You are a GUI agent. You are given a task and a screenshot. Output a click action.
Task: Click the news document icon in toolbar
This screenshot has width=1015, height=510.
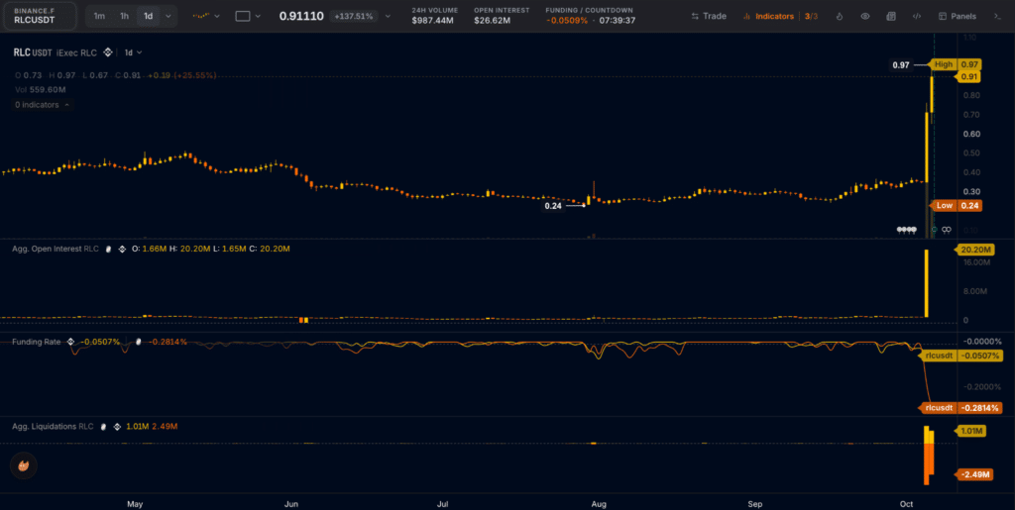[891, 16]
